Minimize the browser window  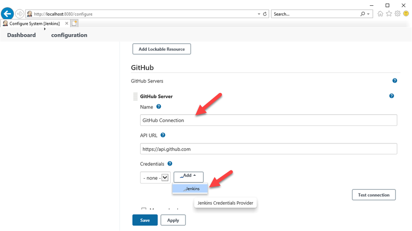[x=372, y=5]
